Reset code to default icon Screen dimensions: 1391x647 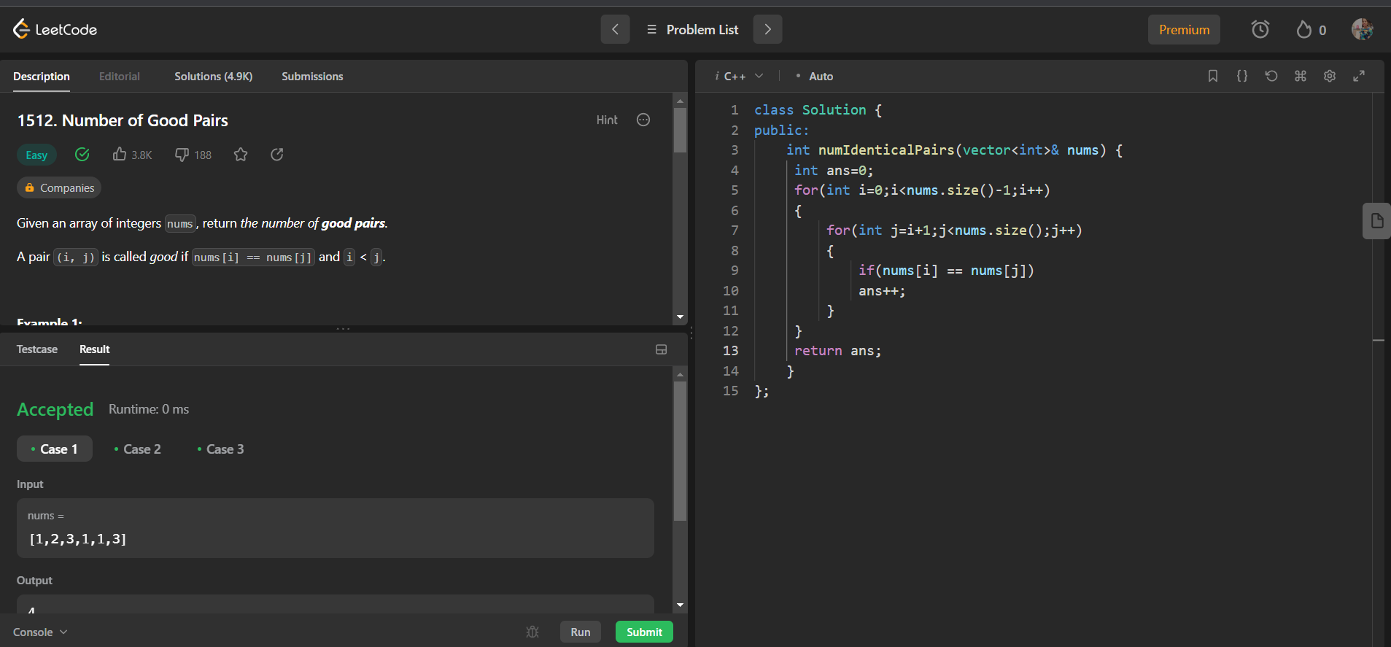pyautogui.click(x=1271, y=76)
